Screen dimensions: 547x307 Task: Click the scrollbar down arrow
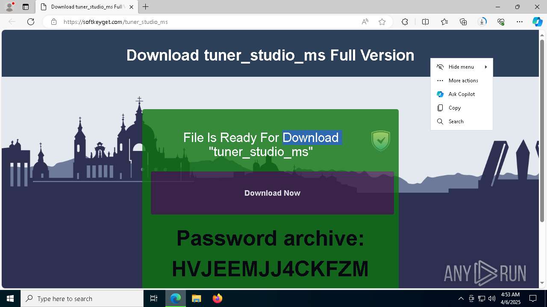pyautogui.click(x=542, y=283)
